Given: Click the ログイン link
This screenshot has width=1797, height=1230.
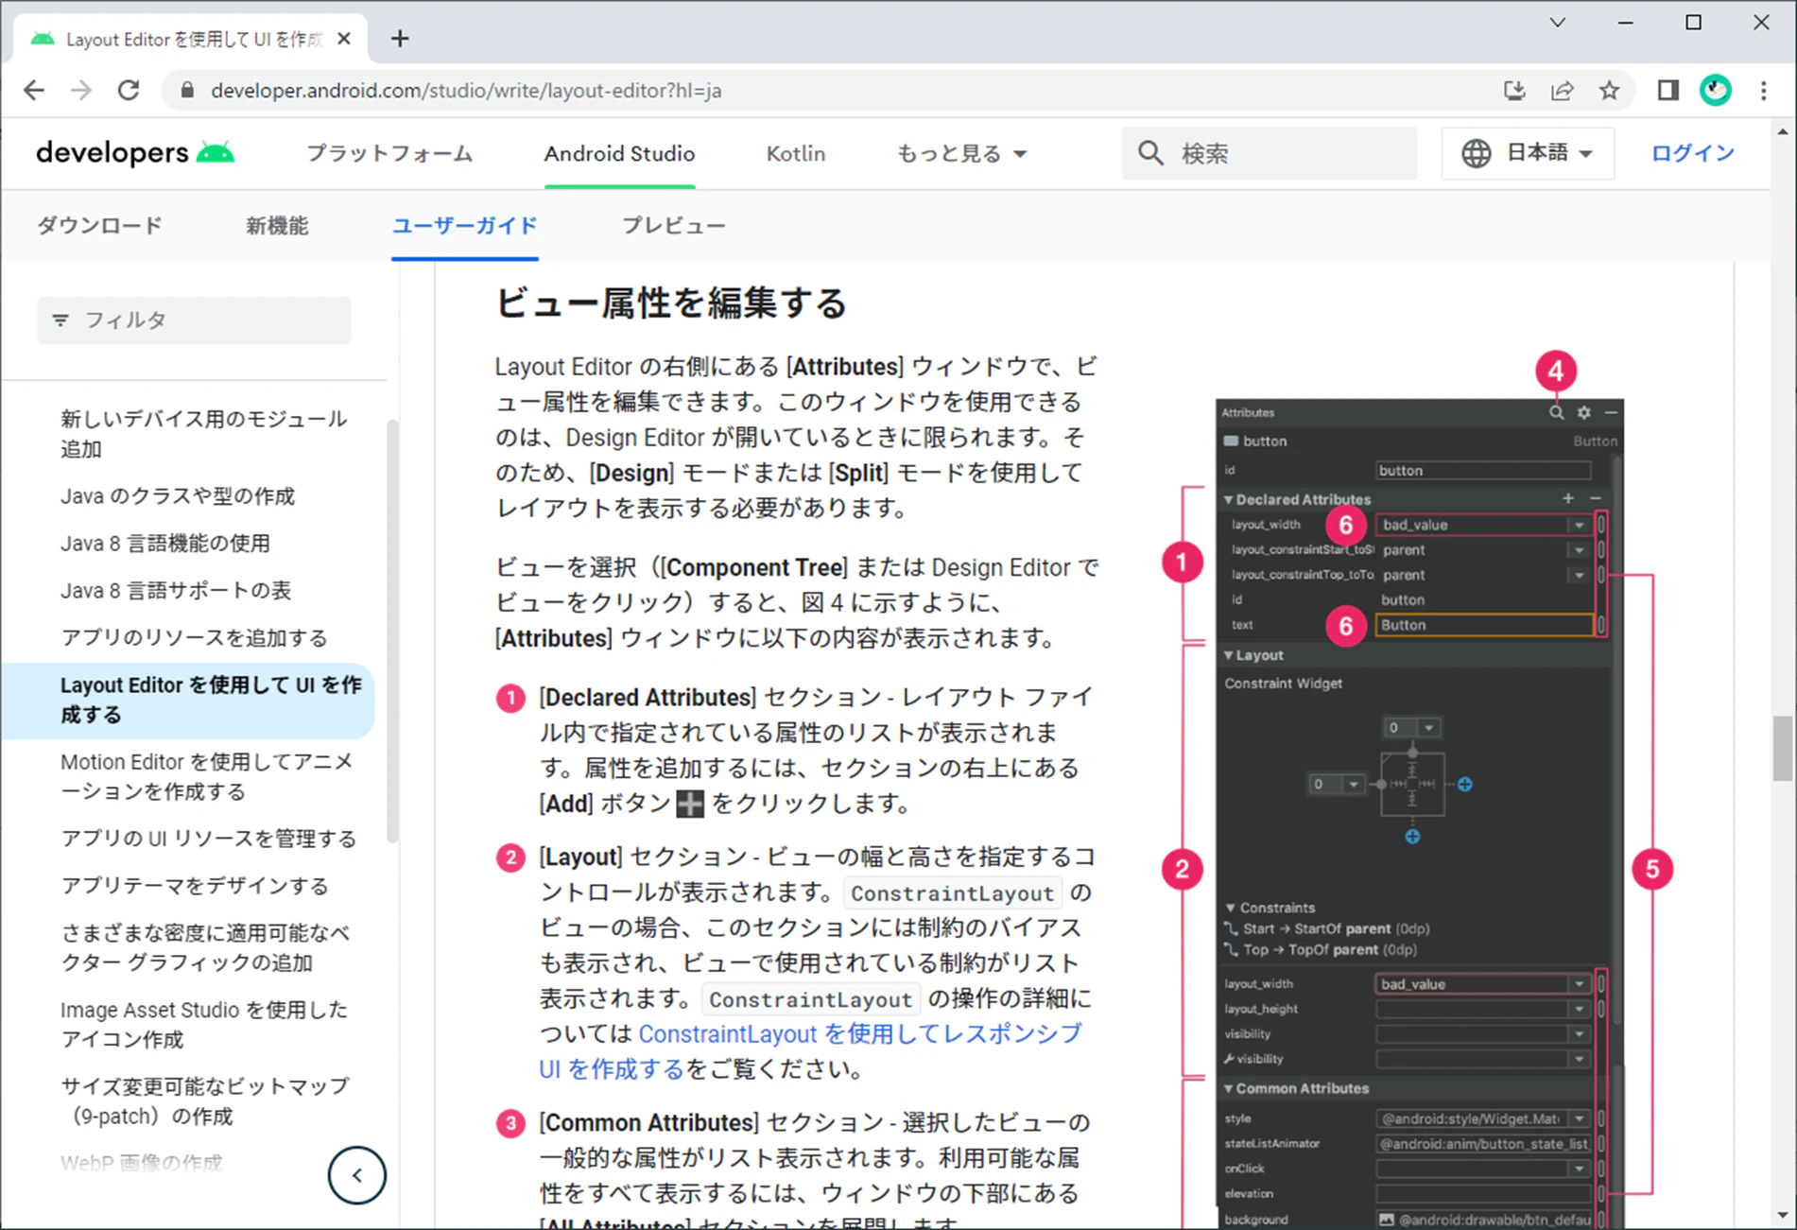Looking at the screenshot, I should 1692,153.
